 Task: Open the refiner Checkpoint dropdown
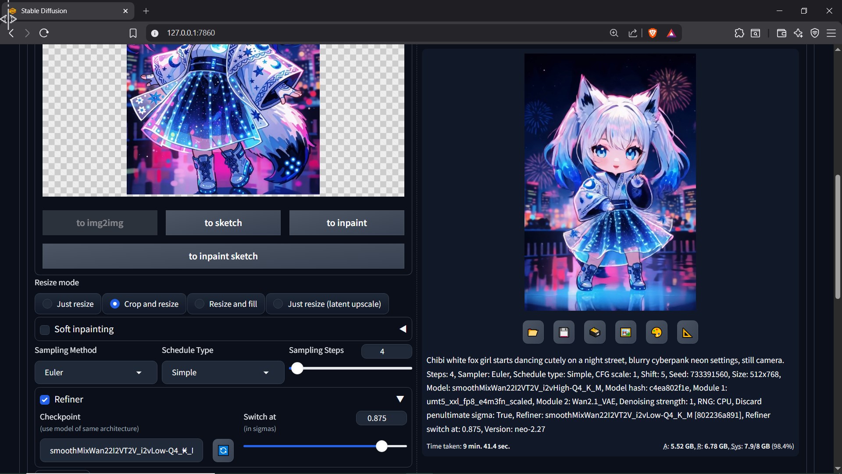[121, 450]
